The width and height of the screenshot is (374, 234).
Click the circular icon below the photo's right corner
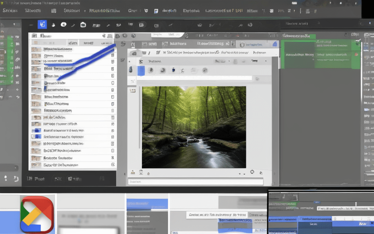coord(252,172)
